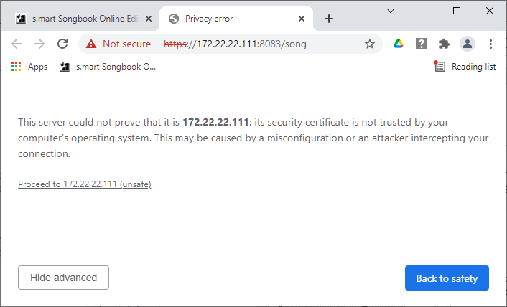Open s.mart Songbook bookmark

tap(108, 67)
